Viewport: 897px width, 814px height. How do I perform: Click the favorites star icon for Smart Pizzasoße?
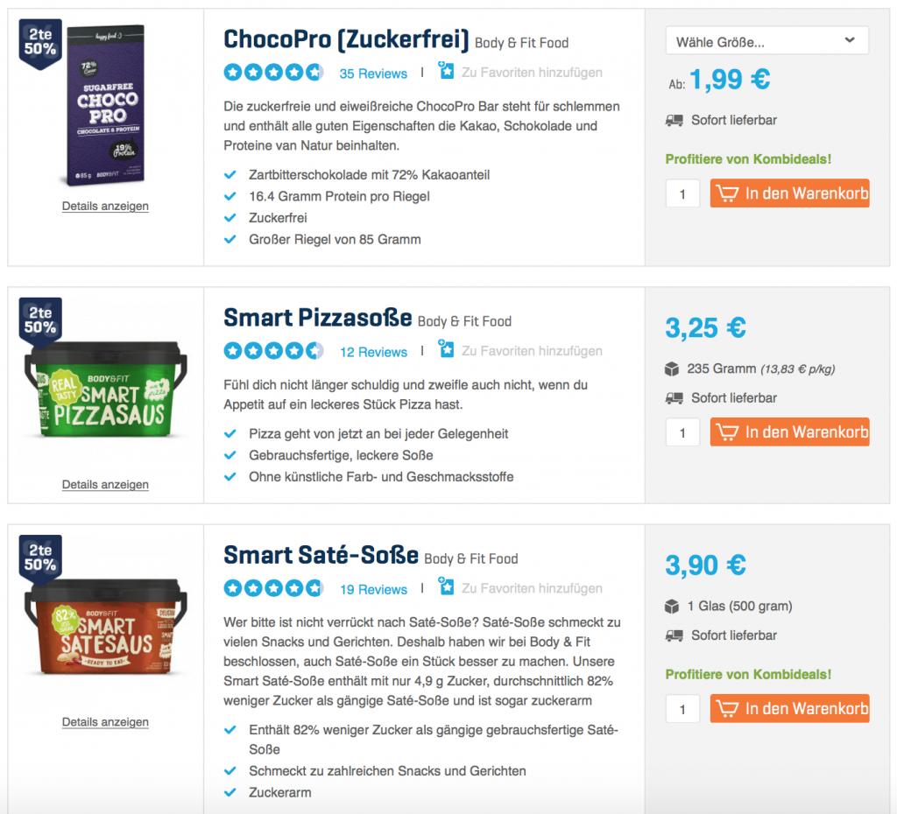447,350
